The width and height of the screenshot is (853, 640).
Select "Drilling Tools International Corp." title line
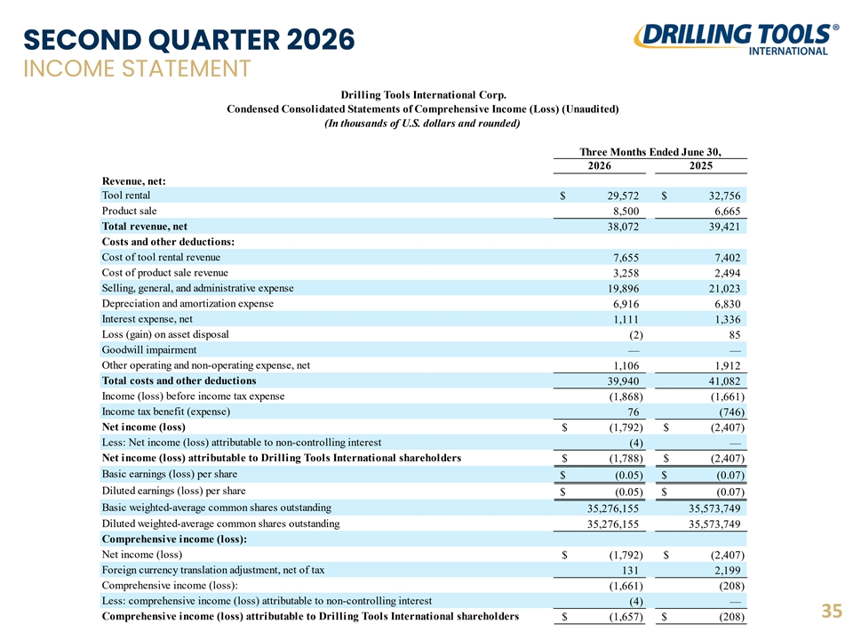[x=423, y=95]
